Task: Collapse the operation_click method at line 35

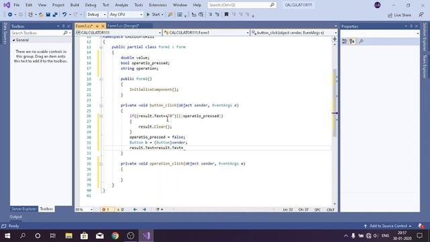Action: tap(101, 164)
